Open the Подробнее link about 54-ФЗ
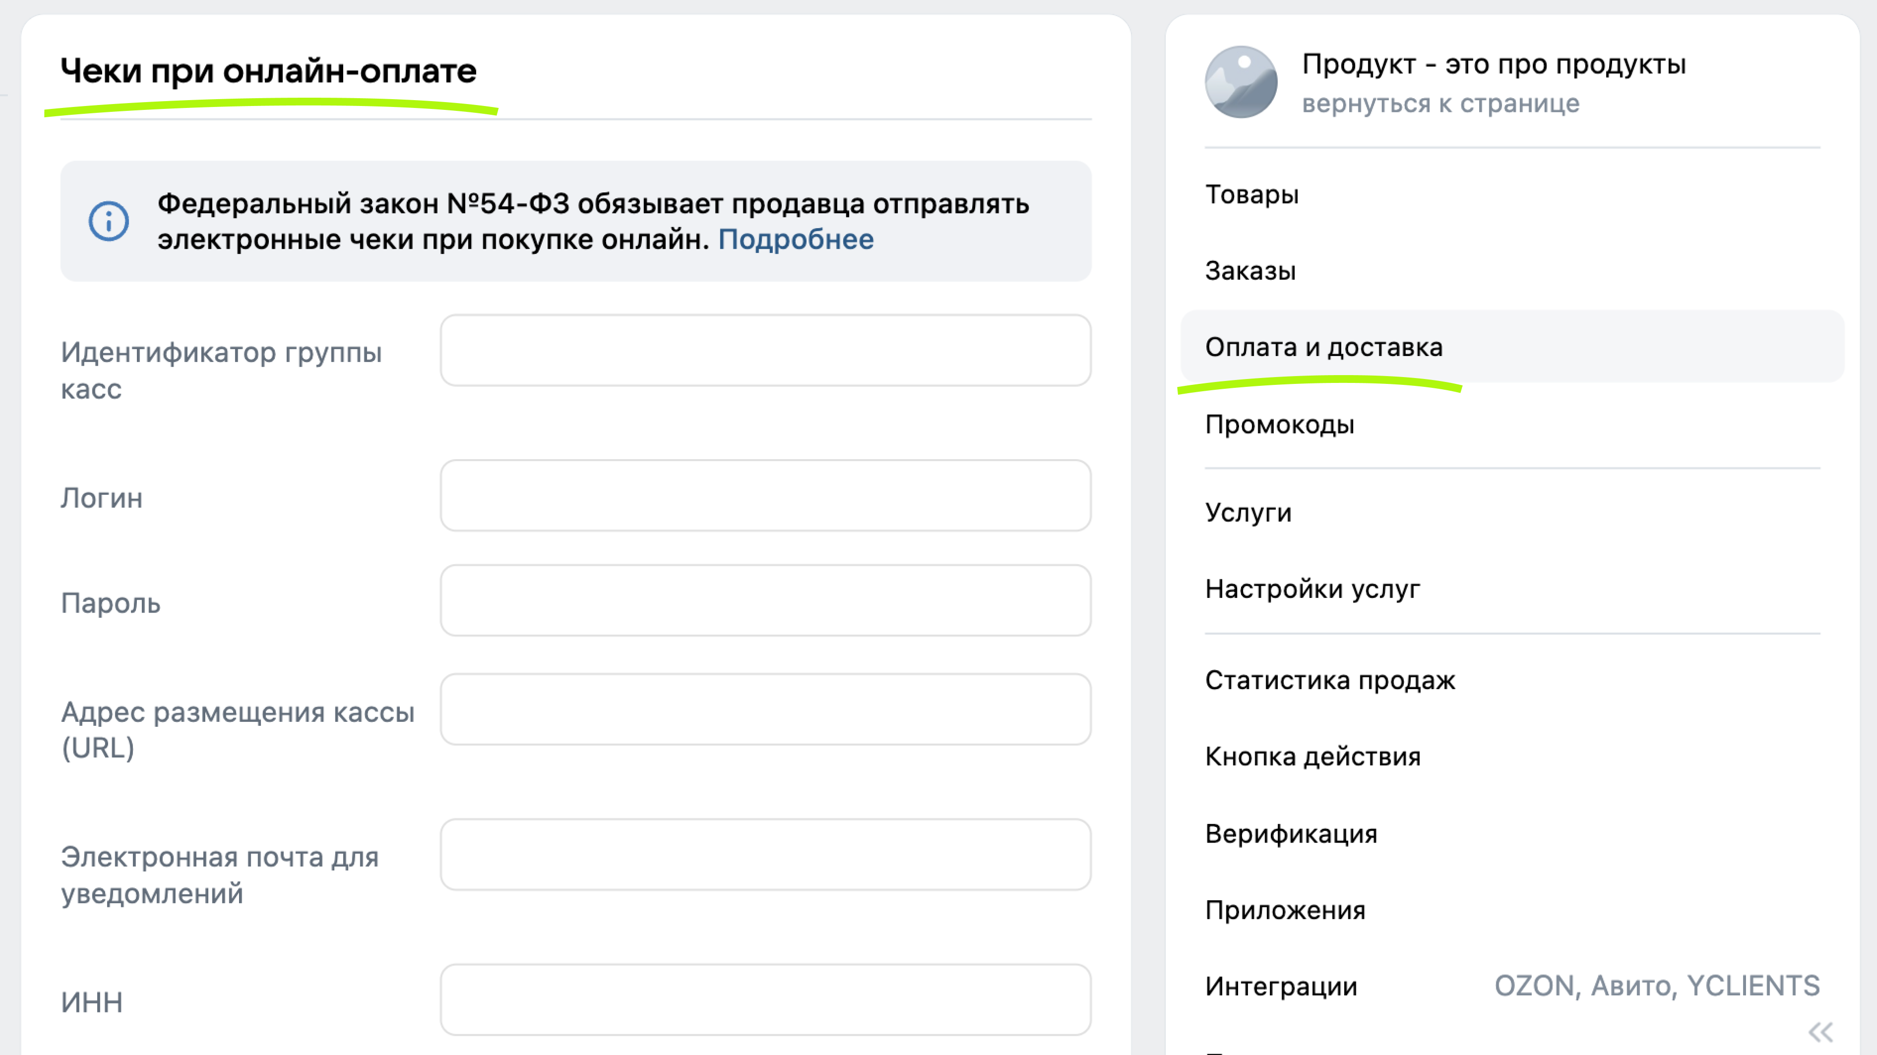This screenshot has width=1877, height=1055. point(796,239)
